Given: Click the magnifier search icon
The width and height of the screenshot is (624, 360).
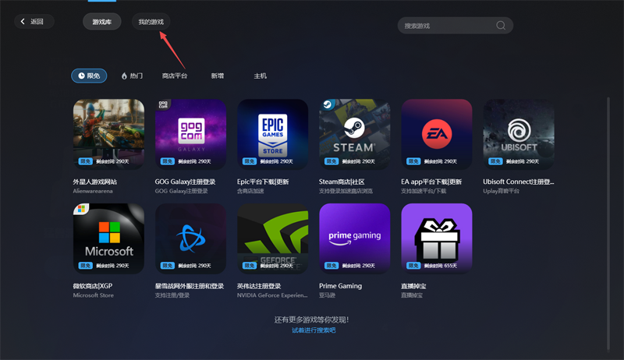Looking at the screenshot, I should (501, 26).
